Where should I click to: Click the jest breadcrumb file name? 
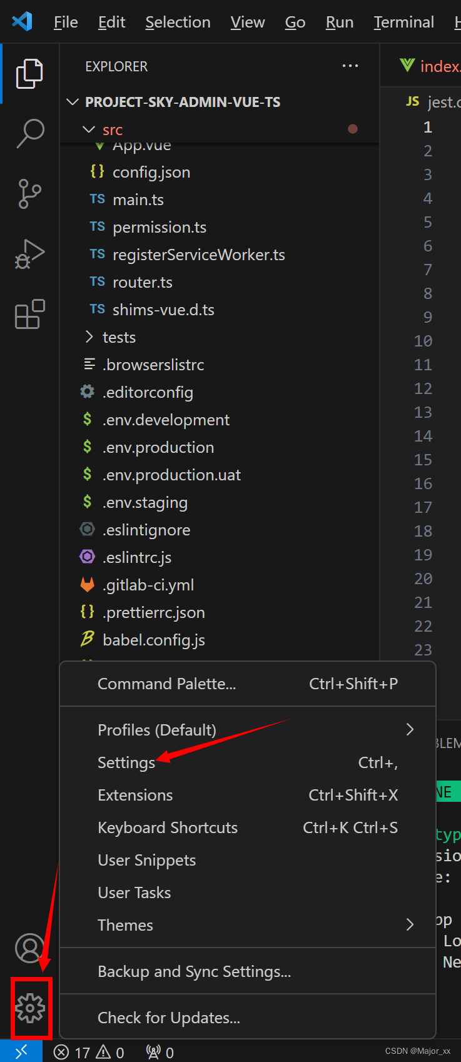pyautogui.click(x=445, y=102)
